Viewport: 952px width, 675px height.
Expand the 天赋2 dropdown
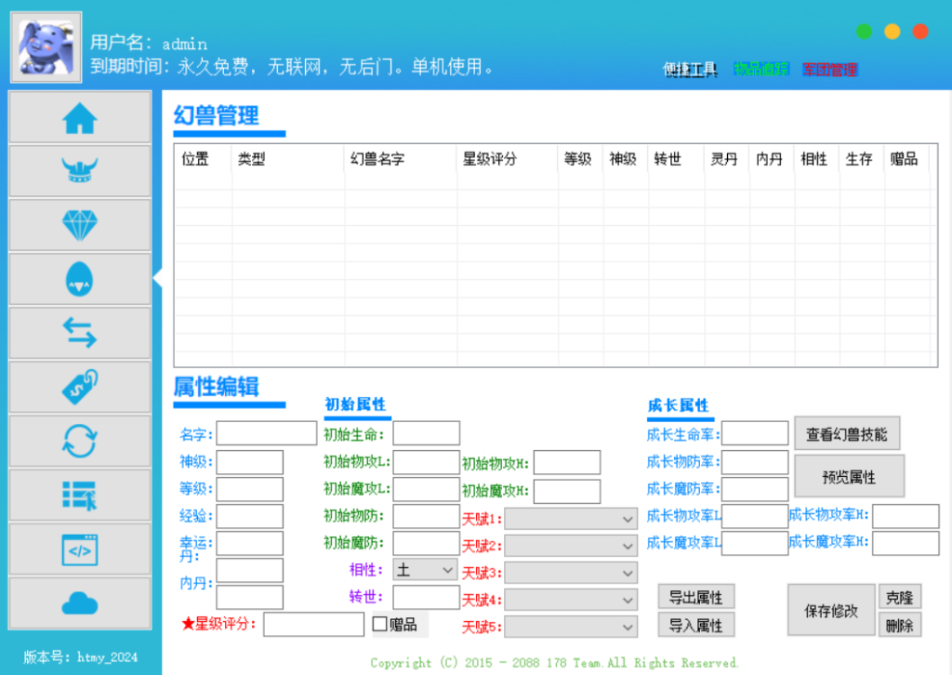[571, 546]
